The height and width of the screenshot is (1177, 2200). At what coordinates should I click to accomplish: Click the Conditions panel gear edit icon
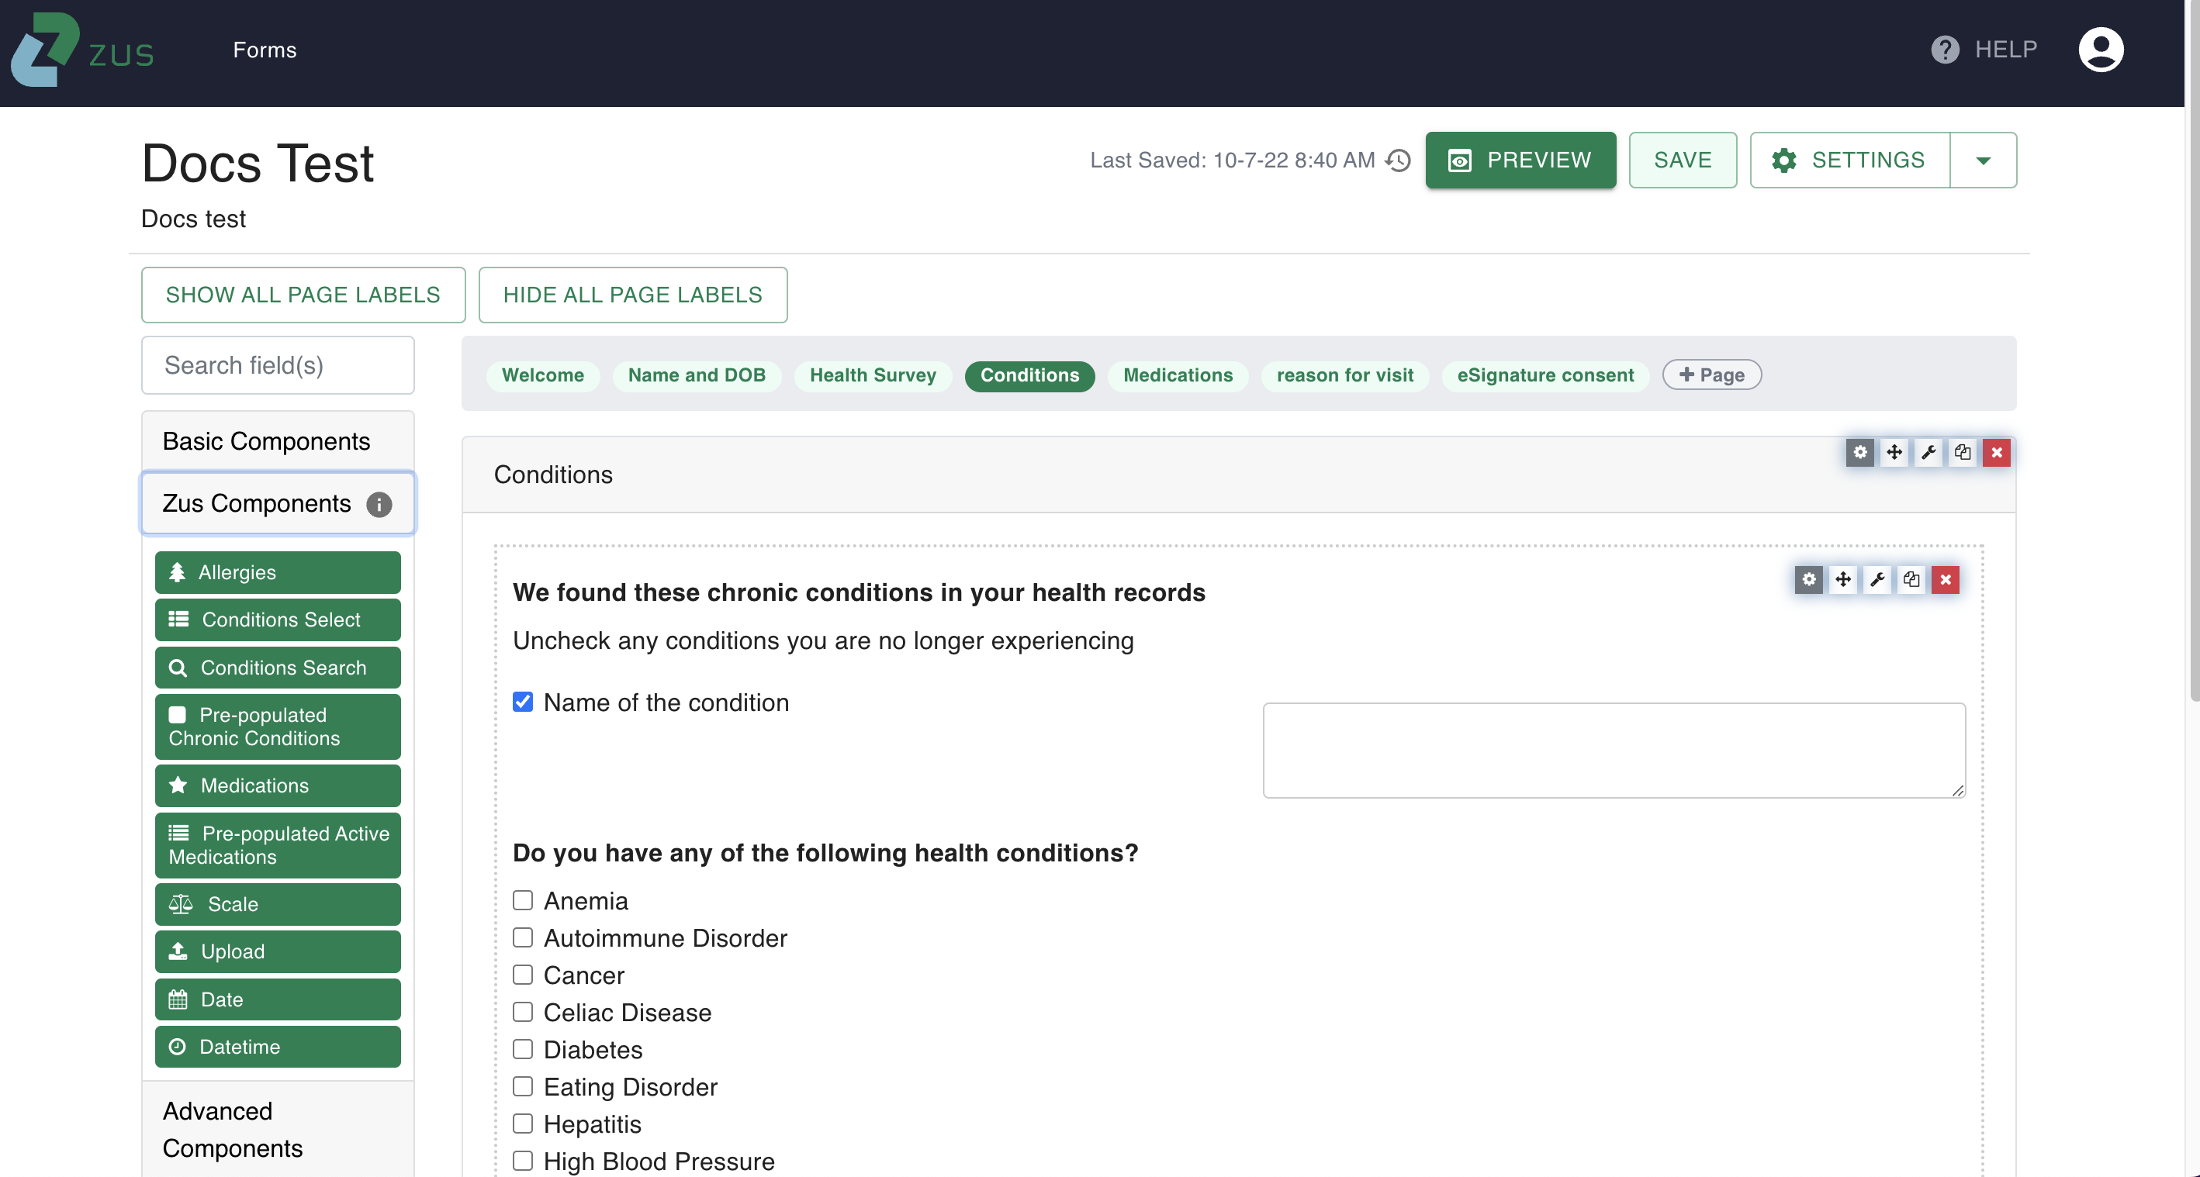pyautogui.click(x=1859, y=452)
